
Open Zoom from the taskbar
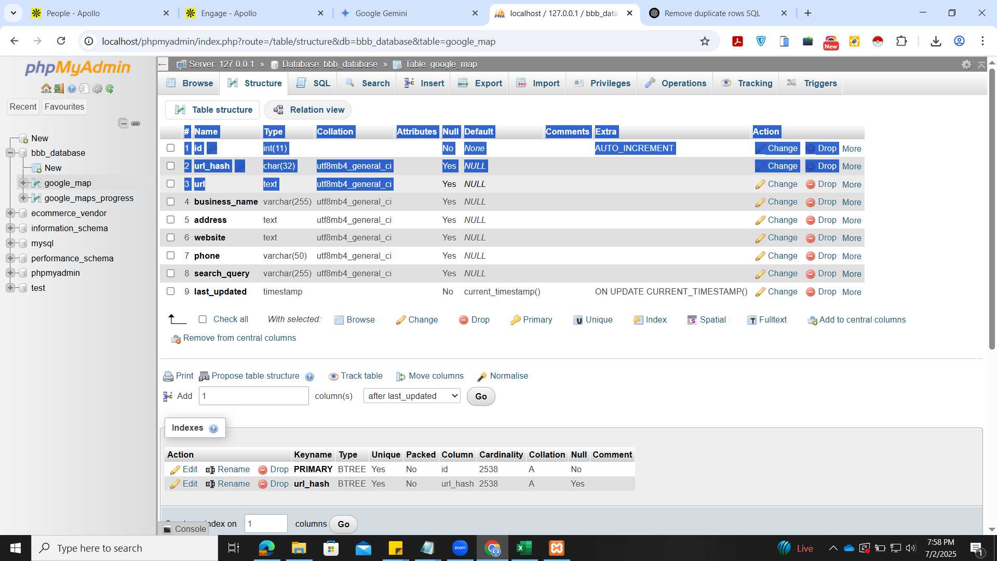[460, 548]
